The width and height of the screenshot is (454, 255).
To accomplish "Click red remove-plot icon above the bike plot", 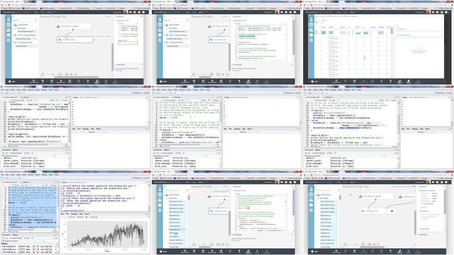I will click(86, 217).
